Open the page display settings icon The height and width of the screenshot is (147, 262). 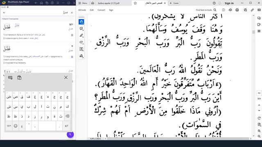[x=259, y=125]
